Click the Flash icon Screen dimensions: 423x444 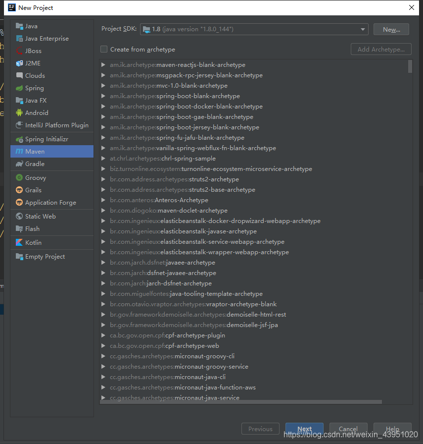click(19, 229)
